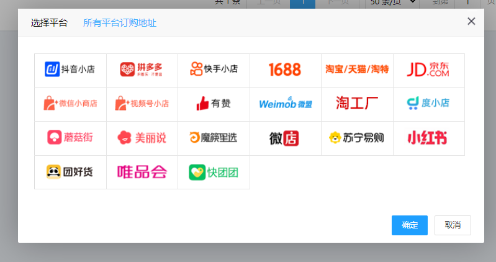Pick the 淘工厂 platform logo
496x262 pixels.
[x=357, y=104]
